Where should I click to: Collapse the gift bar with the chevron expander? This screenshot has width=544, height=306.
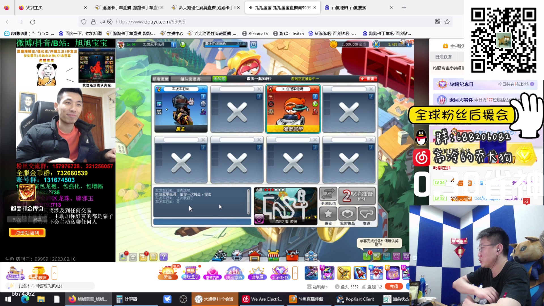(295, 273)
